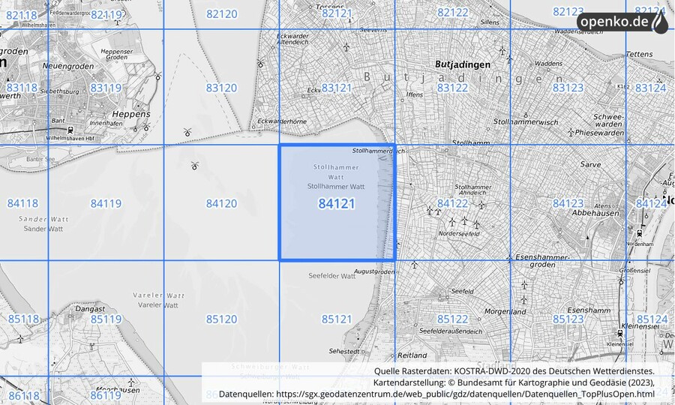Image resolution: width=675 pixels, height=405 pixels.
Task: Click grid cell label 83120
Action: [221, 88]
